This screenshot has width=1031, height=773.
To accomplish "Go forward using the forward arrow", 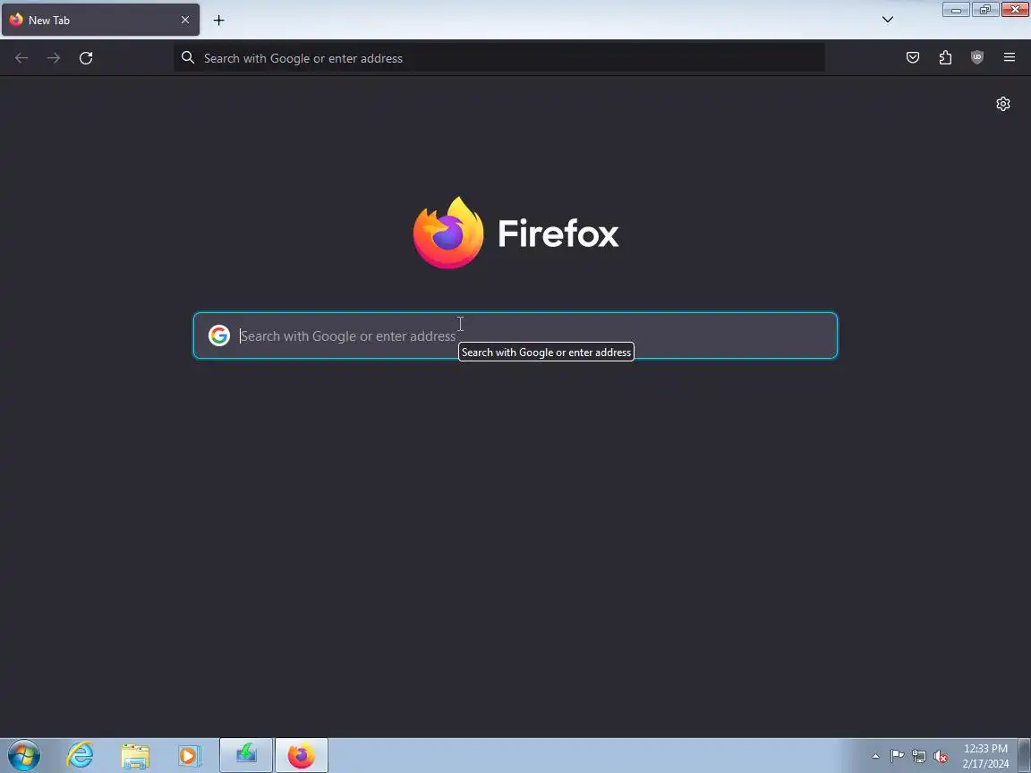I will (x=54, y=58).
